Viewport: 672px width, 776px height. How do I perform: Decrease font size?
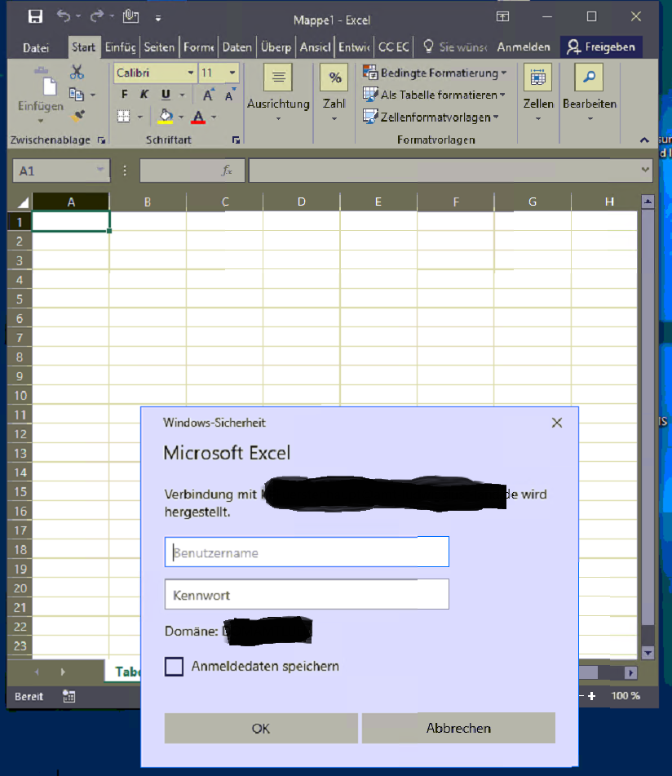pos(230,95)
